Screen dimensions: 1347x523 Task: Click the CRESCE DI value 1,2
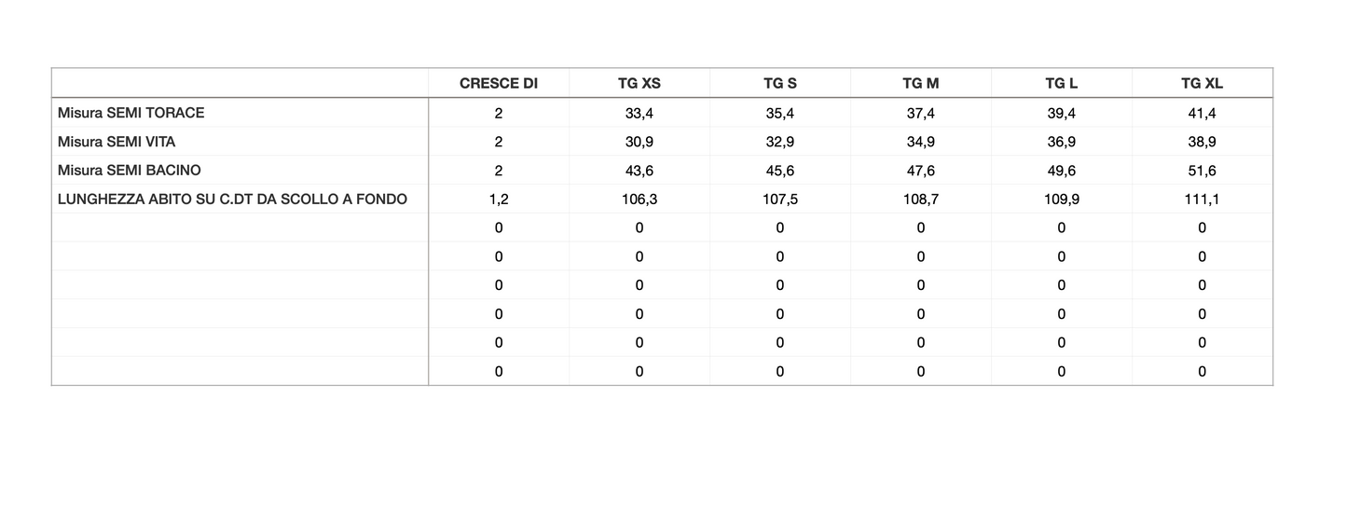[x=498, y=200]
